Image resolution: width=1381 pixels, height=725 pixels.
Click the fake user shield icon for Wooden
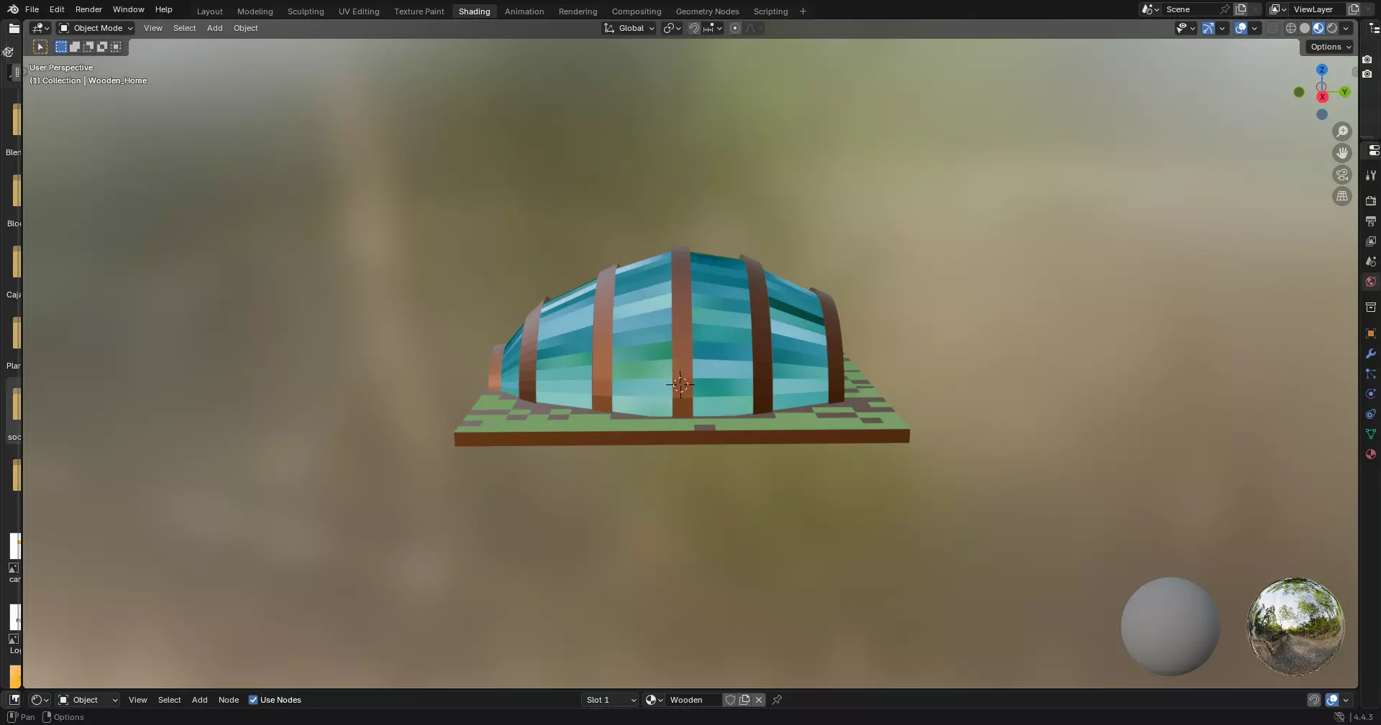(x=730, y=700)
